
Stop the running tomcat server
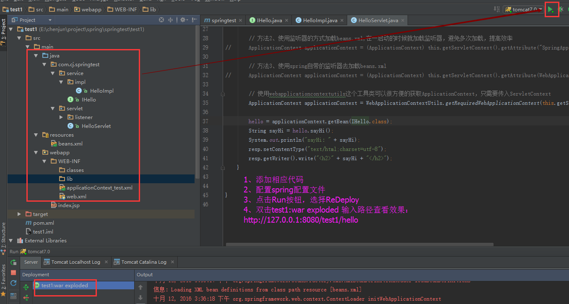[x=13, y=273]
